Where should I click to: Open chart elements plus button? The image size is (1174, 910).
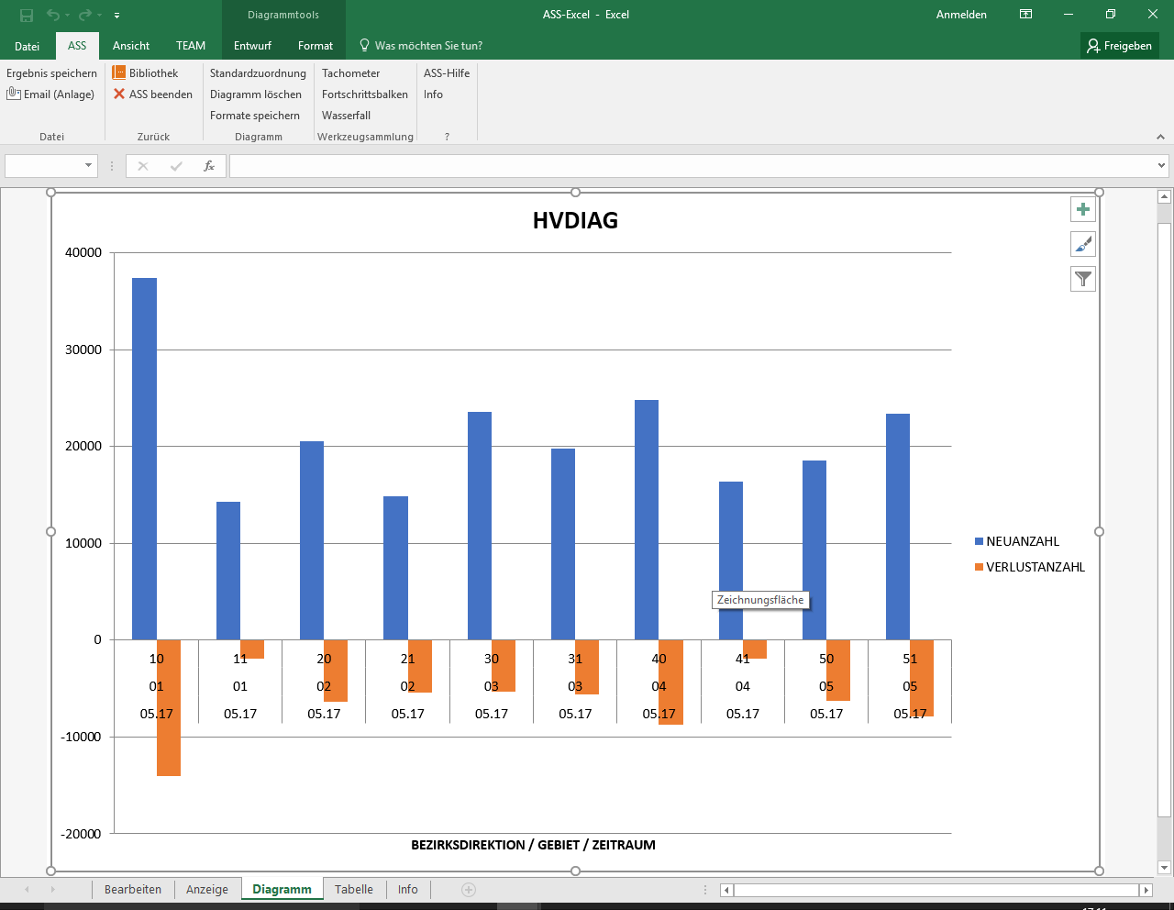[1083, 209]
